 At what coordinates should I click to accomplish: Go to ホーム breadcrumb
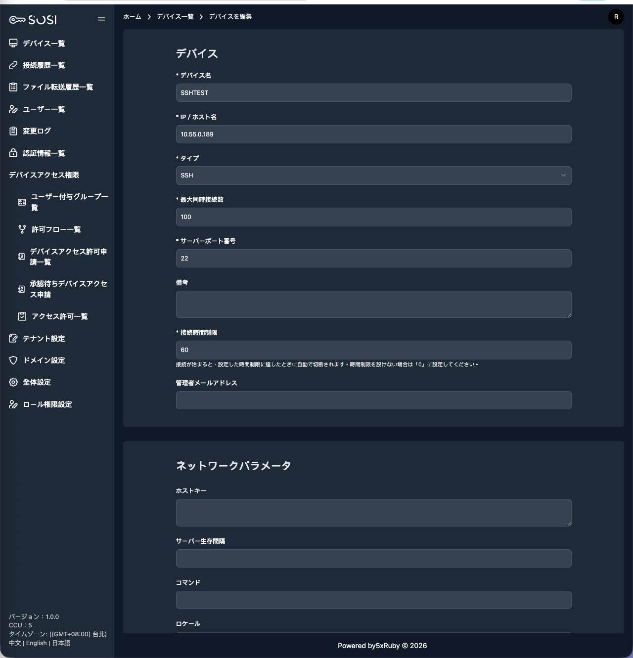click(x=132, y=17)
